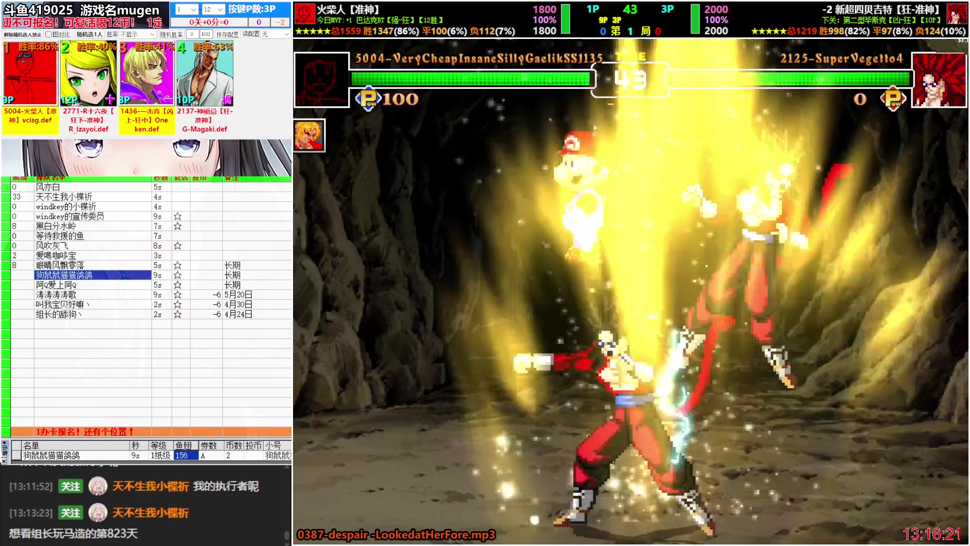
Task: Click star beside 涛涛涛涛歌 row
Action: [177, 295]
